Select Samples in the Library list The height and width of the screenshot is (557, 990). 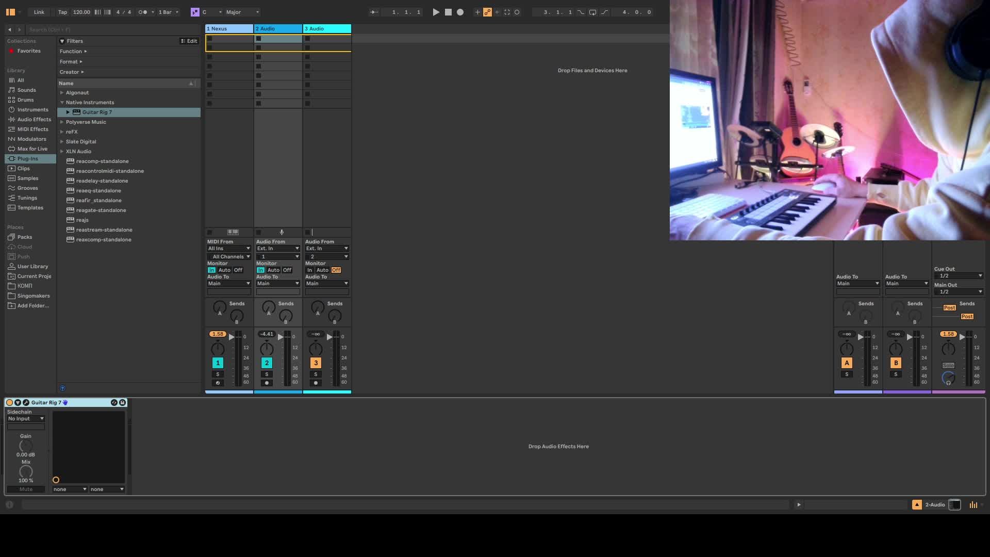coord(27,178)
